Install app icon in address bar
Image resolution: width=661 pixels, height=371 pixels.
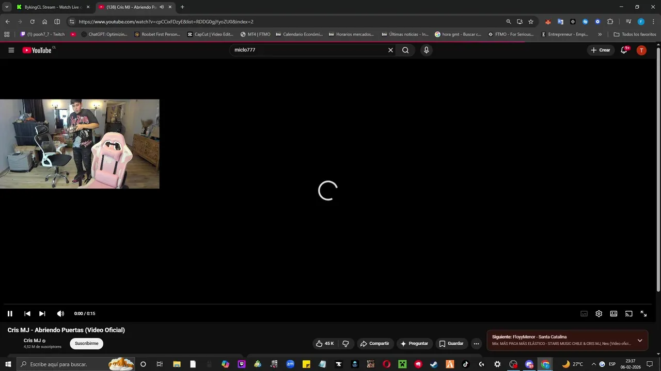(x=520, y=22)
